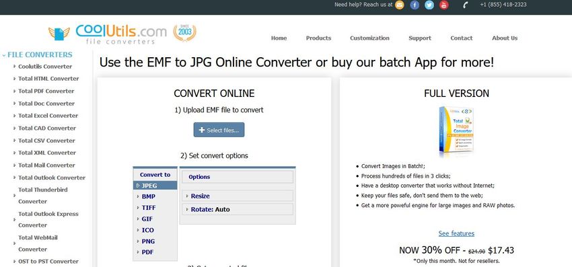Open the Products menu item
The width and height of the screenshot is (572, 267).
[318, 38]
